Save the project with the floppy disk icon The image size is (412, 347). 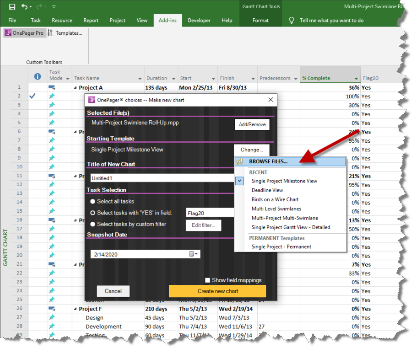(x=12, y=7)
